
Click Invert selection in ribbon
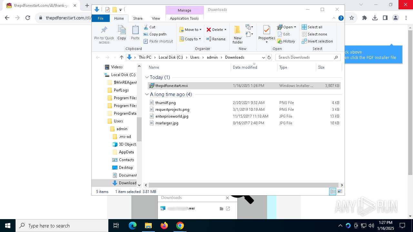pyautogui.click(x=317, y=41)
